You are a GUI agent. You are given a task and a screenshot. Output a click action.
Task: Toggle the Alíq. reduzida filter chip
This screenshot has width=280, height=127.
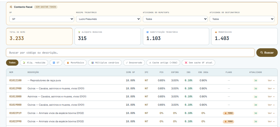(x=34, y=63)
